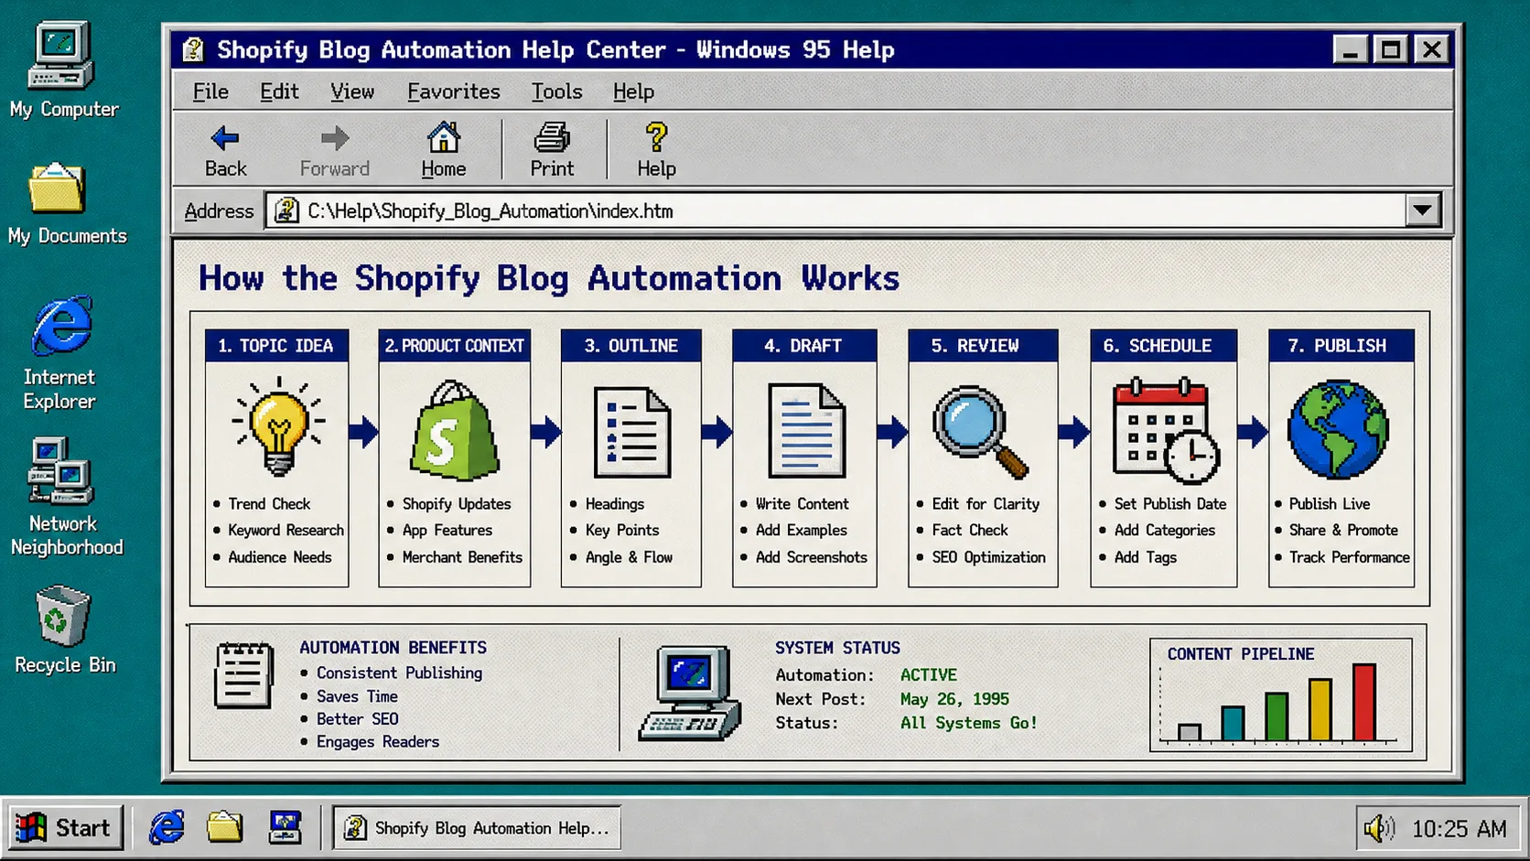The width and height of the screenshot is (1530, 861).
Task: Open the View menu
Action: pyautogui.click(x=352, y=91)
